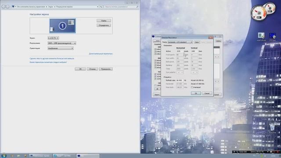Screen dimensions: 281x158
Task: Select the CRU.exe desktop icon
Action: point(272,37)
